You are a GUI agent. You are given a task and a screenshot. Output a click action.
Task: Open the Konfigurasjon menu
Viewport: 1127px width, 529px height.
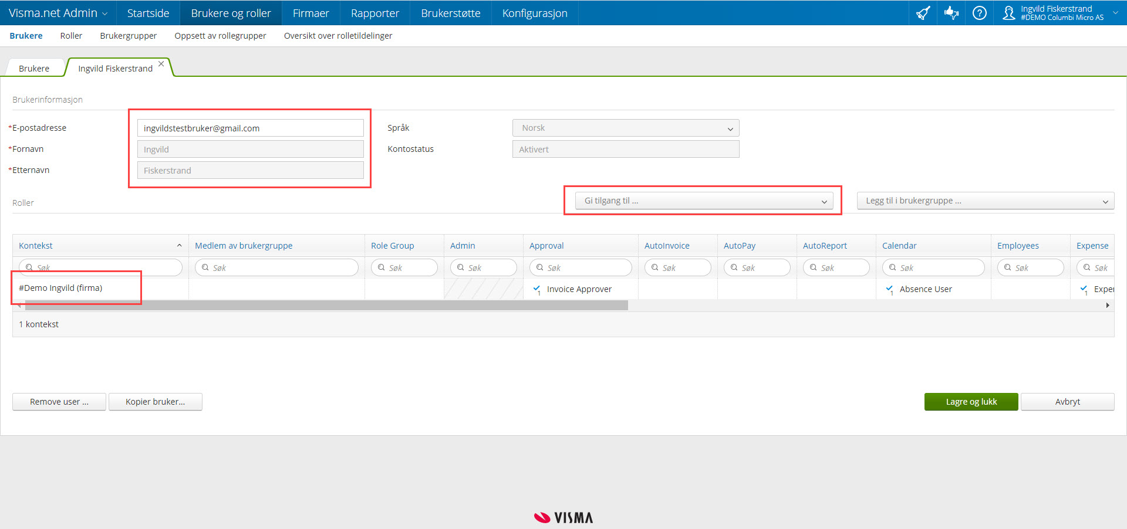point(535,13)
